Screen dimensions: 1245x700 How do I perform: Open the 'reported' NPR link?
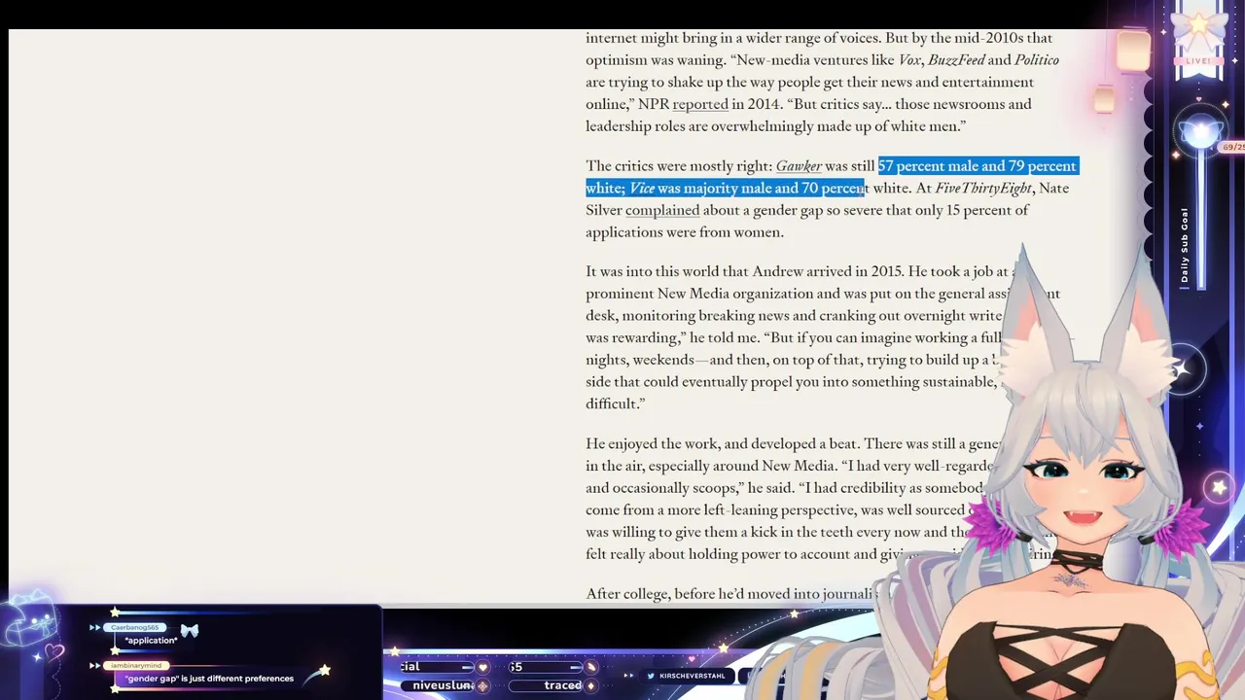700,104
